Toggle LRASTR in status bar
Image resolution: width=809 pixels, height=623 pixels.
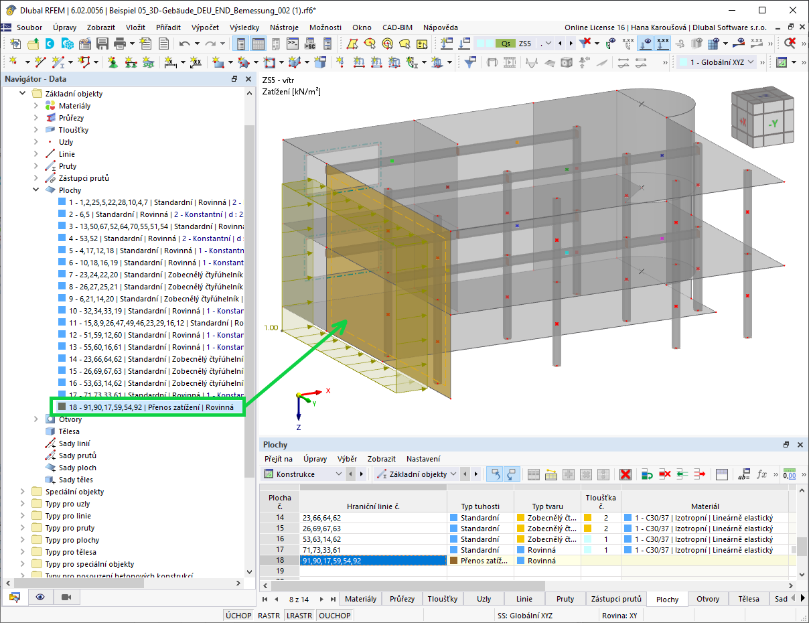click(299, 615)
